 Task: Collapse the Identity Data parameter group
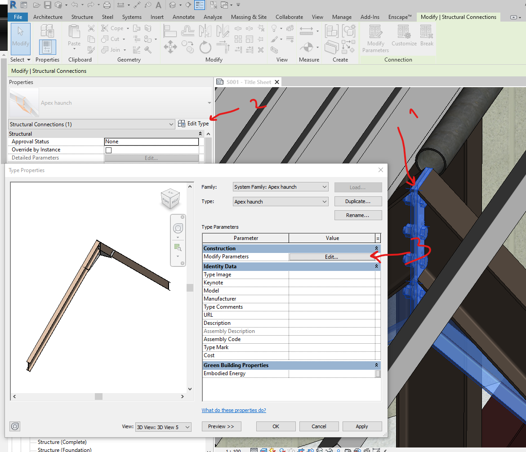click(376, 266)
